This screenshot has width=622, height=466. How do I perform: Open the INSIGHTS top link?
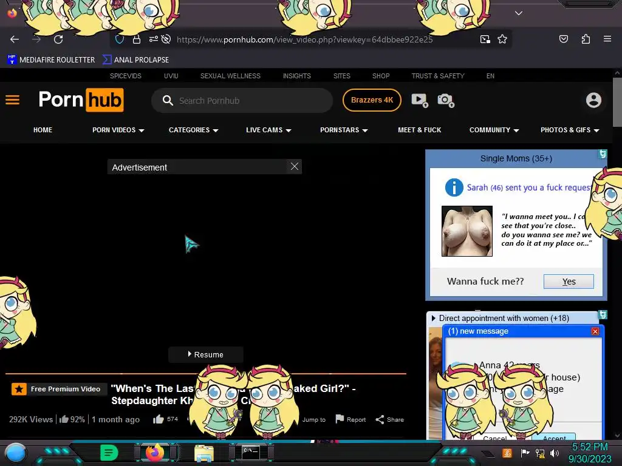point(296,76)
